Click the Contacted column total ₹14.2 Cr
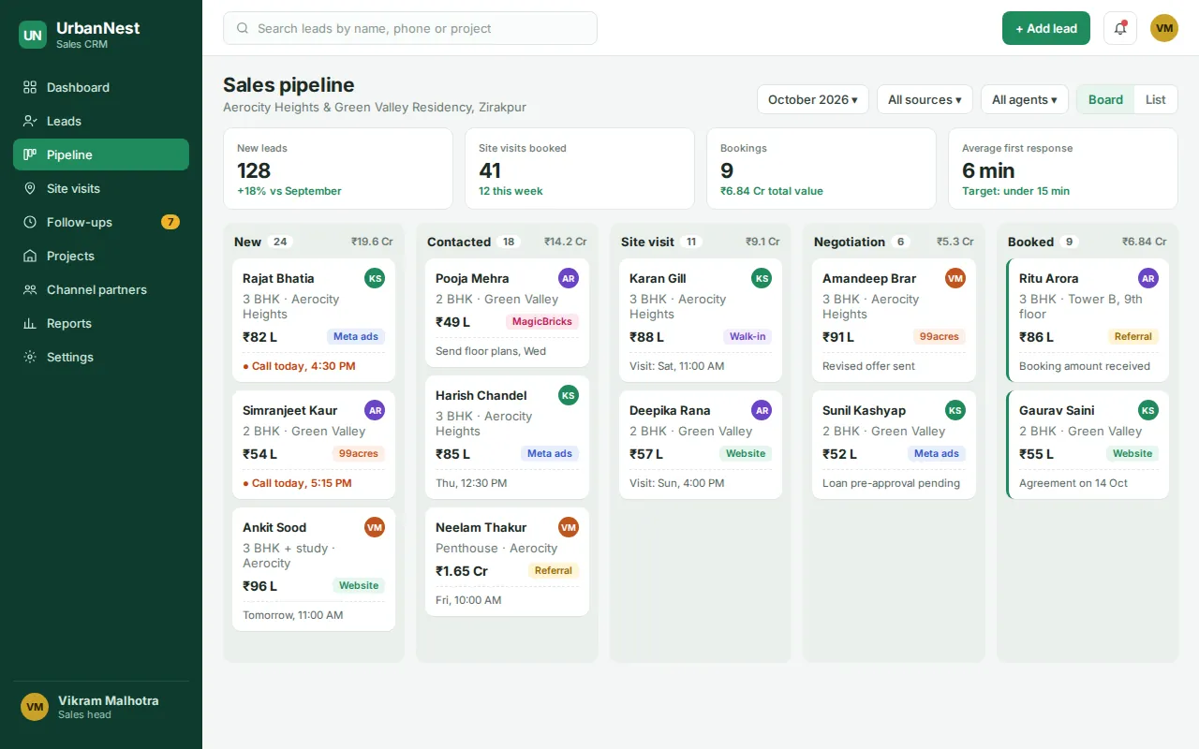The image size is (1199, 749). [566, 242]
